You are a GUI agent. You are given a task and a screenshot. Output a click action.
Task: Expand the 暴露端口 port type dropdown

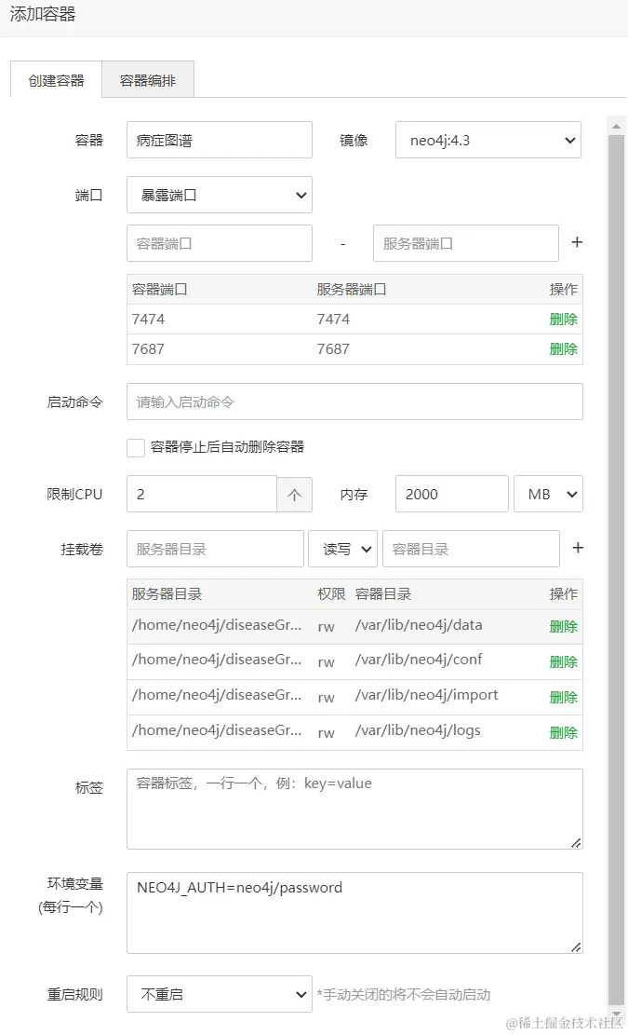220,196
